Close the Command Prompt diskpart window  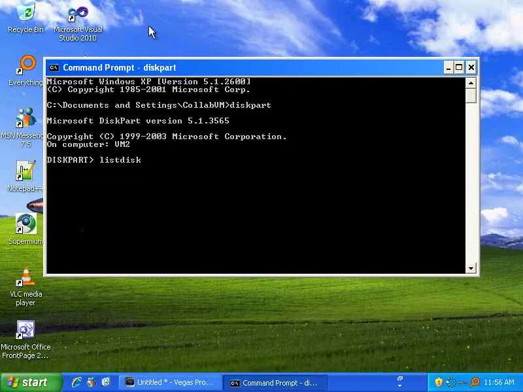click(x=471, y=68)
